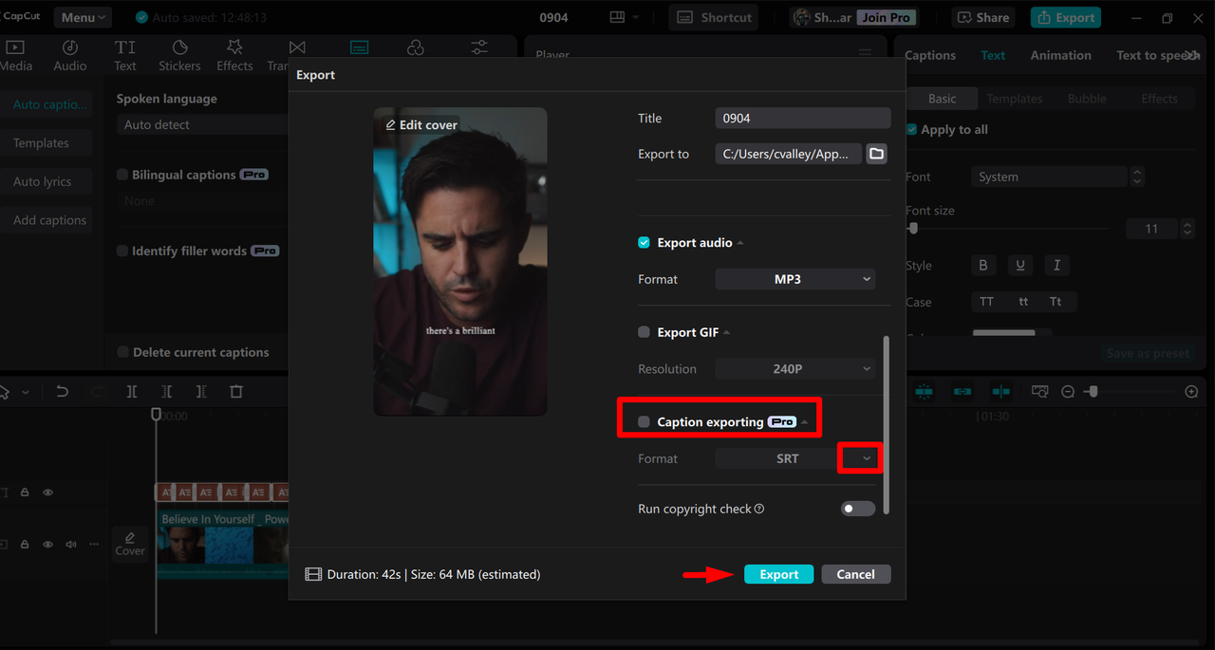Click the Delete left split icon
This screenshot has width=1215, height=650.
click(x=167, y=391)
